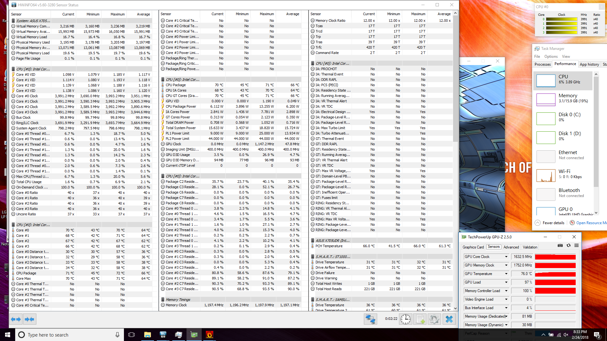Open the App history tab
This screenshot has height=341, width=607.
pyautogui.click(x=589, y=64)
